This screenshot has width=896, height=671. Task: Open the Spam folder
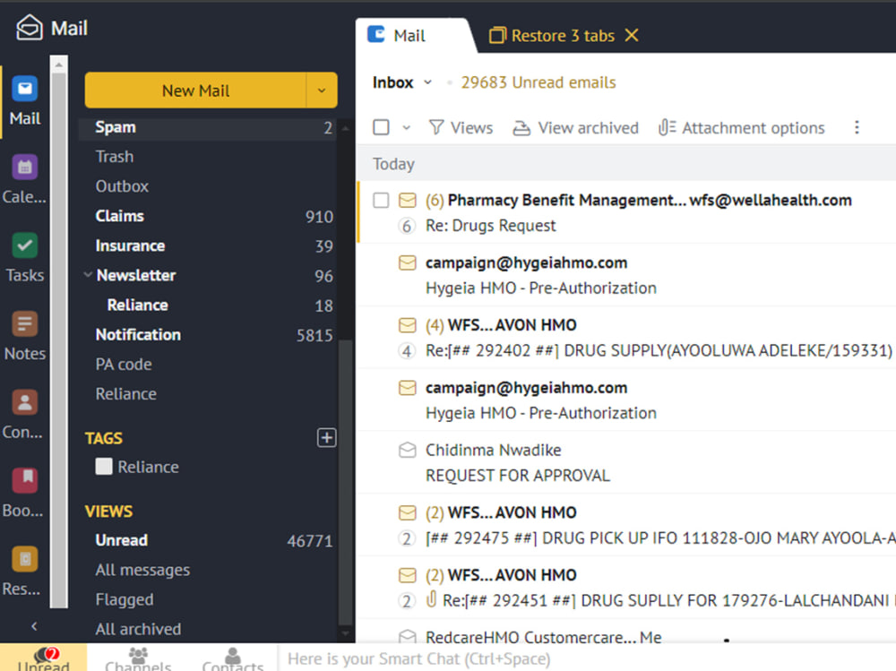(208, 127)
